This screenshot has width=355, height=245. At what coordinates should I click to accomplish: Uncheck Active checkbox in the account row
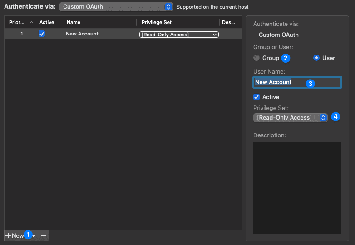(x=42, y=34)
